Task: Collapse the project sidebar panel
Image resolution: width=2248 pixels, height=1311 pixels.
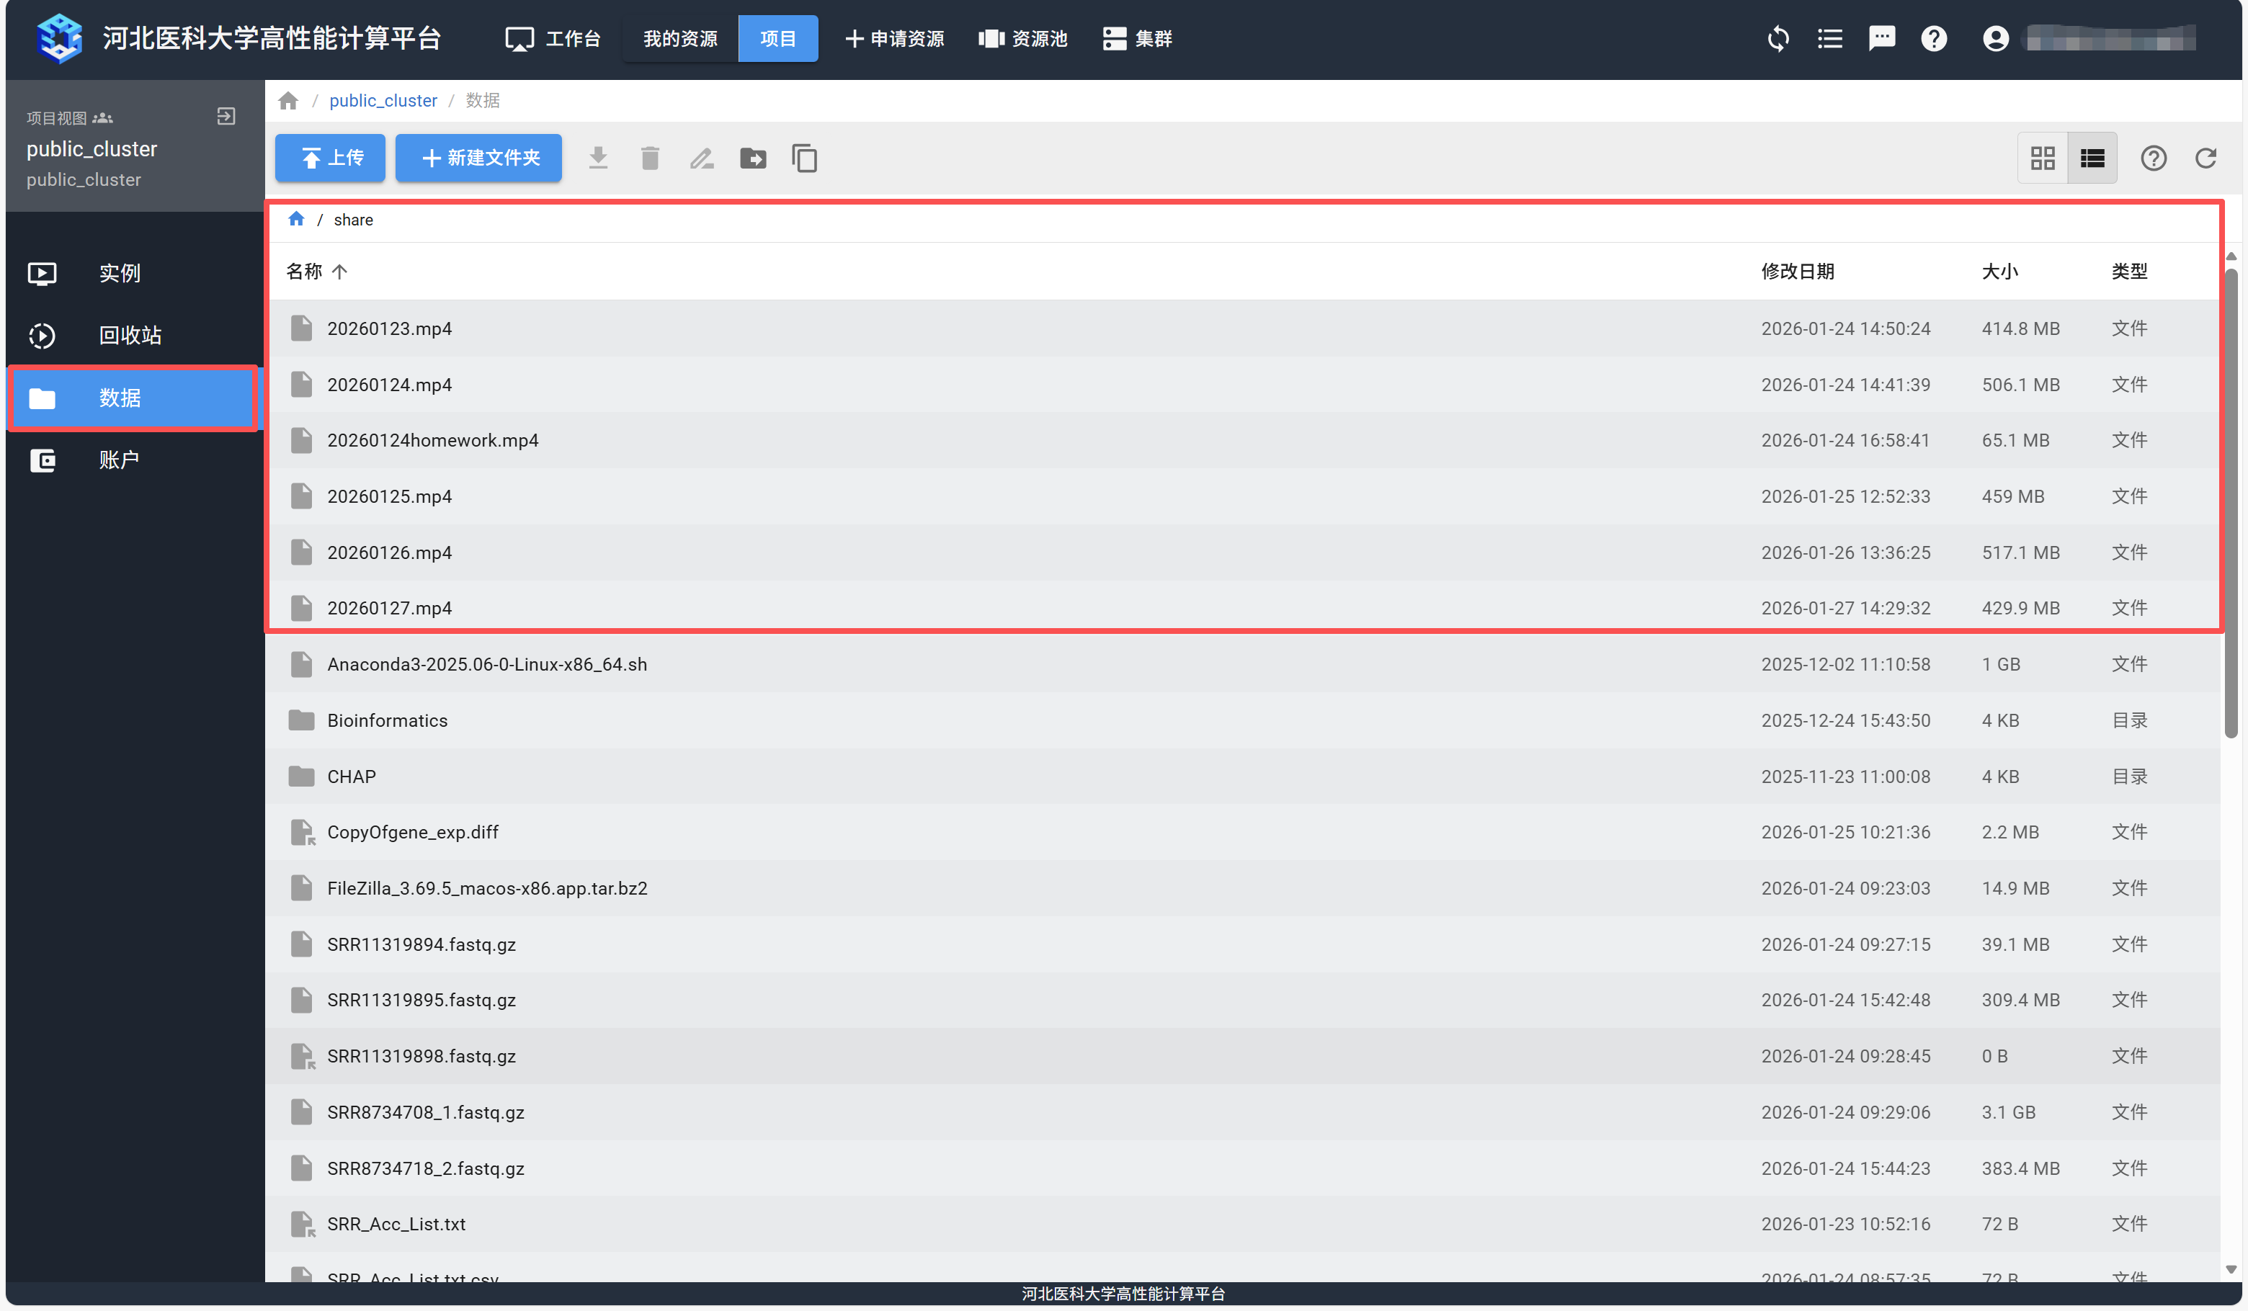Action: click(x=226, y=117)
